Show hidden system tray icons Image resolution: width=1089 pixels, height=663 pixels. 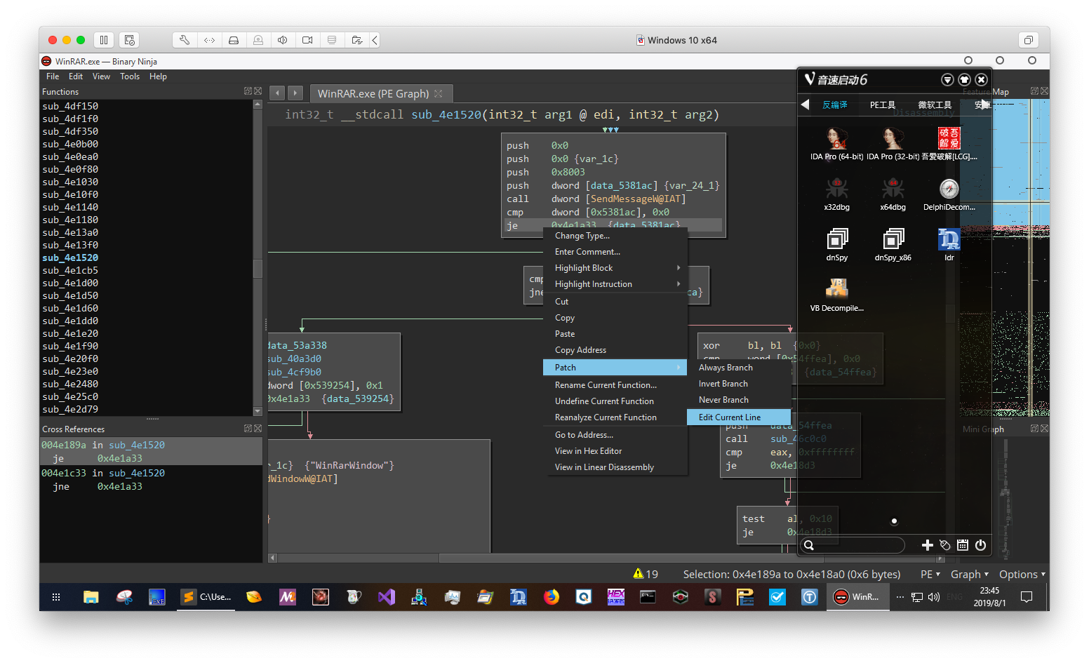900,597
